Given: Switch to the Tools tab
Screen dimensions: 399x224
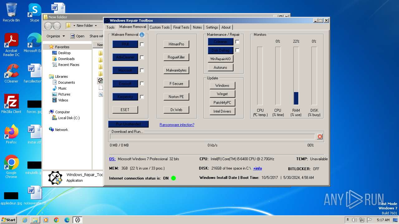Looking at the screenshot, I should click(110, 27).
